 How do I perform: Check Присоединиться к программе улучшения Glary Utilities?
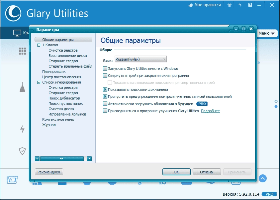(105, 111)
